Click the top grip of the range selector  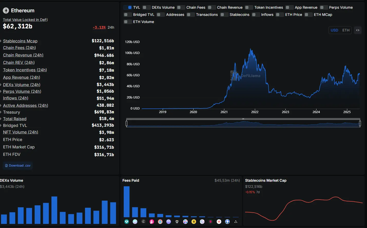click(243, 119)
